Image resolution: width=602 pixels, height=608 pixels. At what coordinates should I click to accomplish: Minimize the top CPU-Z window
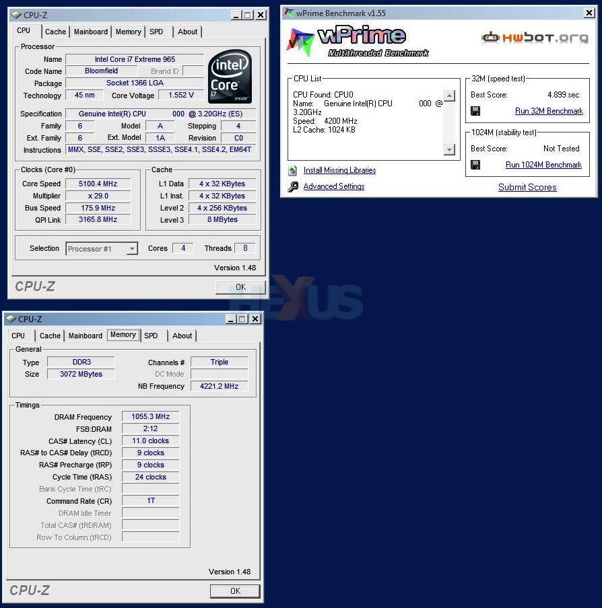point(236,15)
